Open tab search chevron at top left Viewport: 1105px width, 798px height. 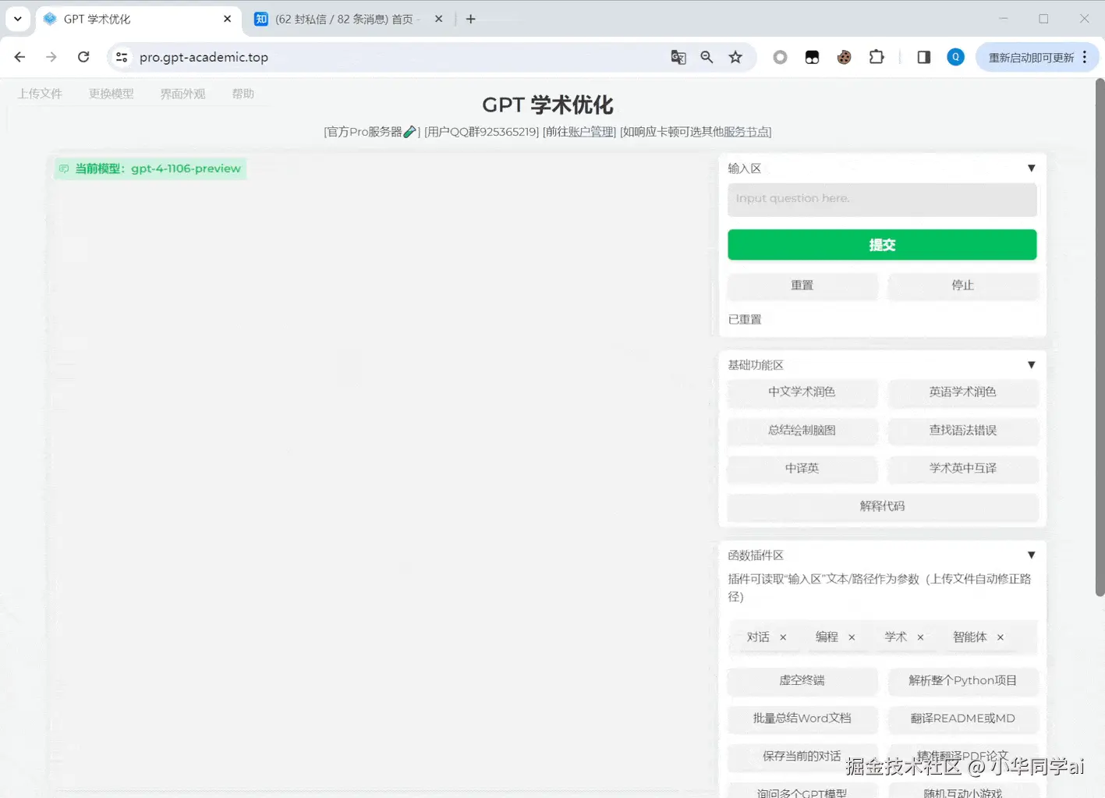click(17, 19)
